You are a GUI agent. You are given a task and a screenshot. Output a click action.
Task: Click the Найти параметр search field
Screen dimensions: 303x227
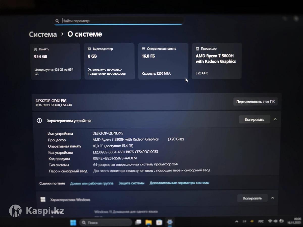[x=121, y=21]
